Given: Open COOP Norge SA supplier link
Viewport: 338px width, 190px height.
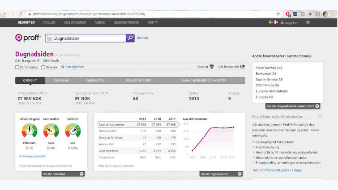Looking at the screenshot, I should pos(267,85).
